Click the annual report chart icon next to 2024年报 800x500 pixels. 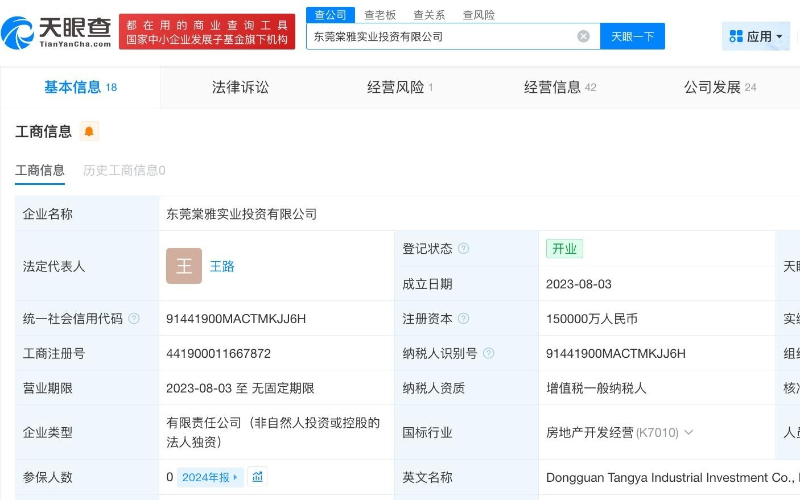pos(257,477)
